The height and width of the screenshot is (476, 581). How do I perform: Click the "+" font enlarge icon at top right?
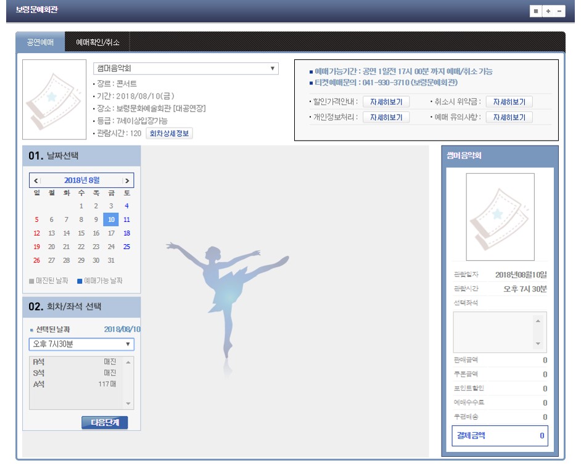click(x=549, y=11)
